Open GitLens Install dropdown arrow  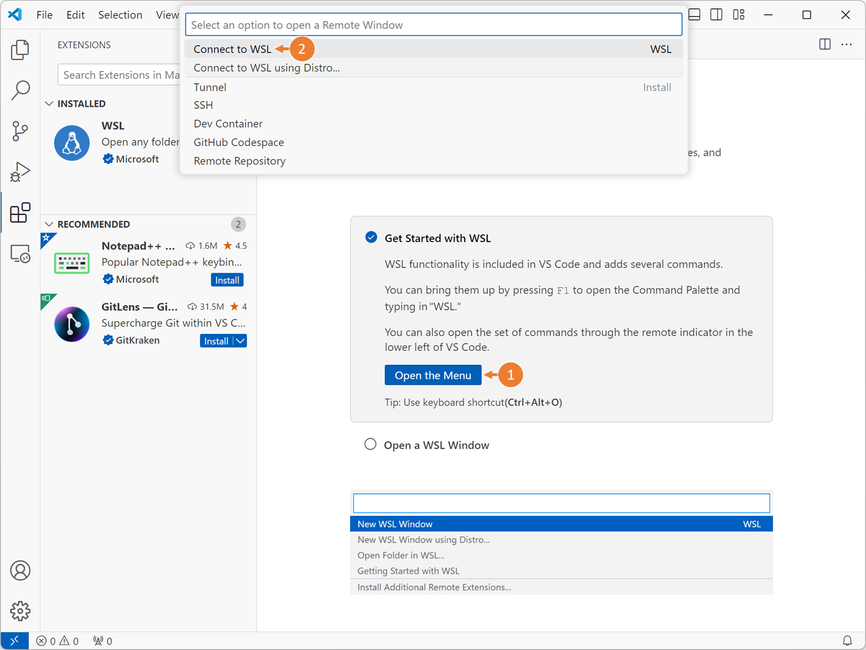(x=240, y=341)
